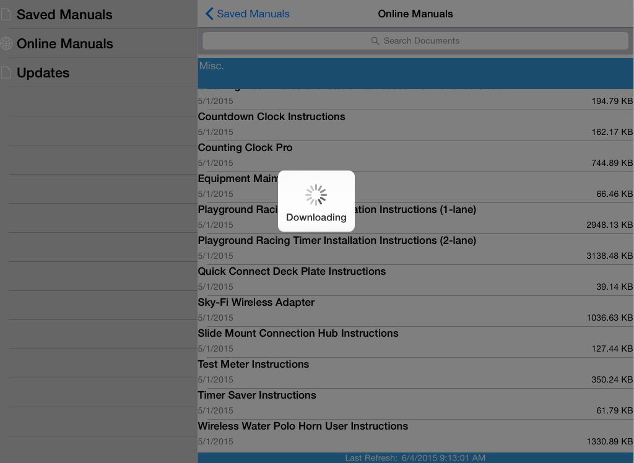
Task: Click the date under Test Meter Instructions
Action: point(215,379)
